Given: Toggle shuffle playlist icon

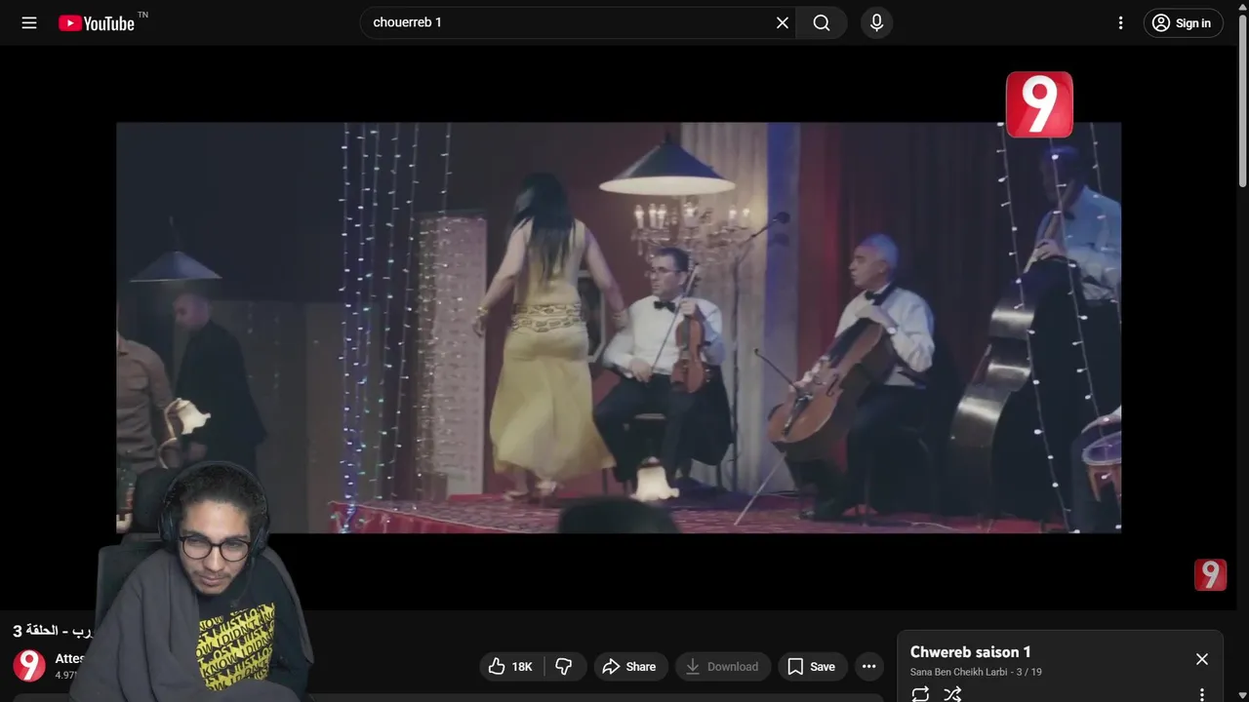Looking at the screenshot, I should (952, 694).
